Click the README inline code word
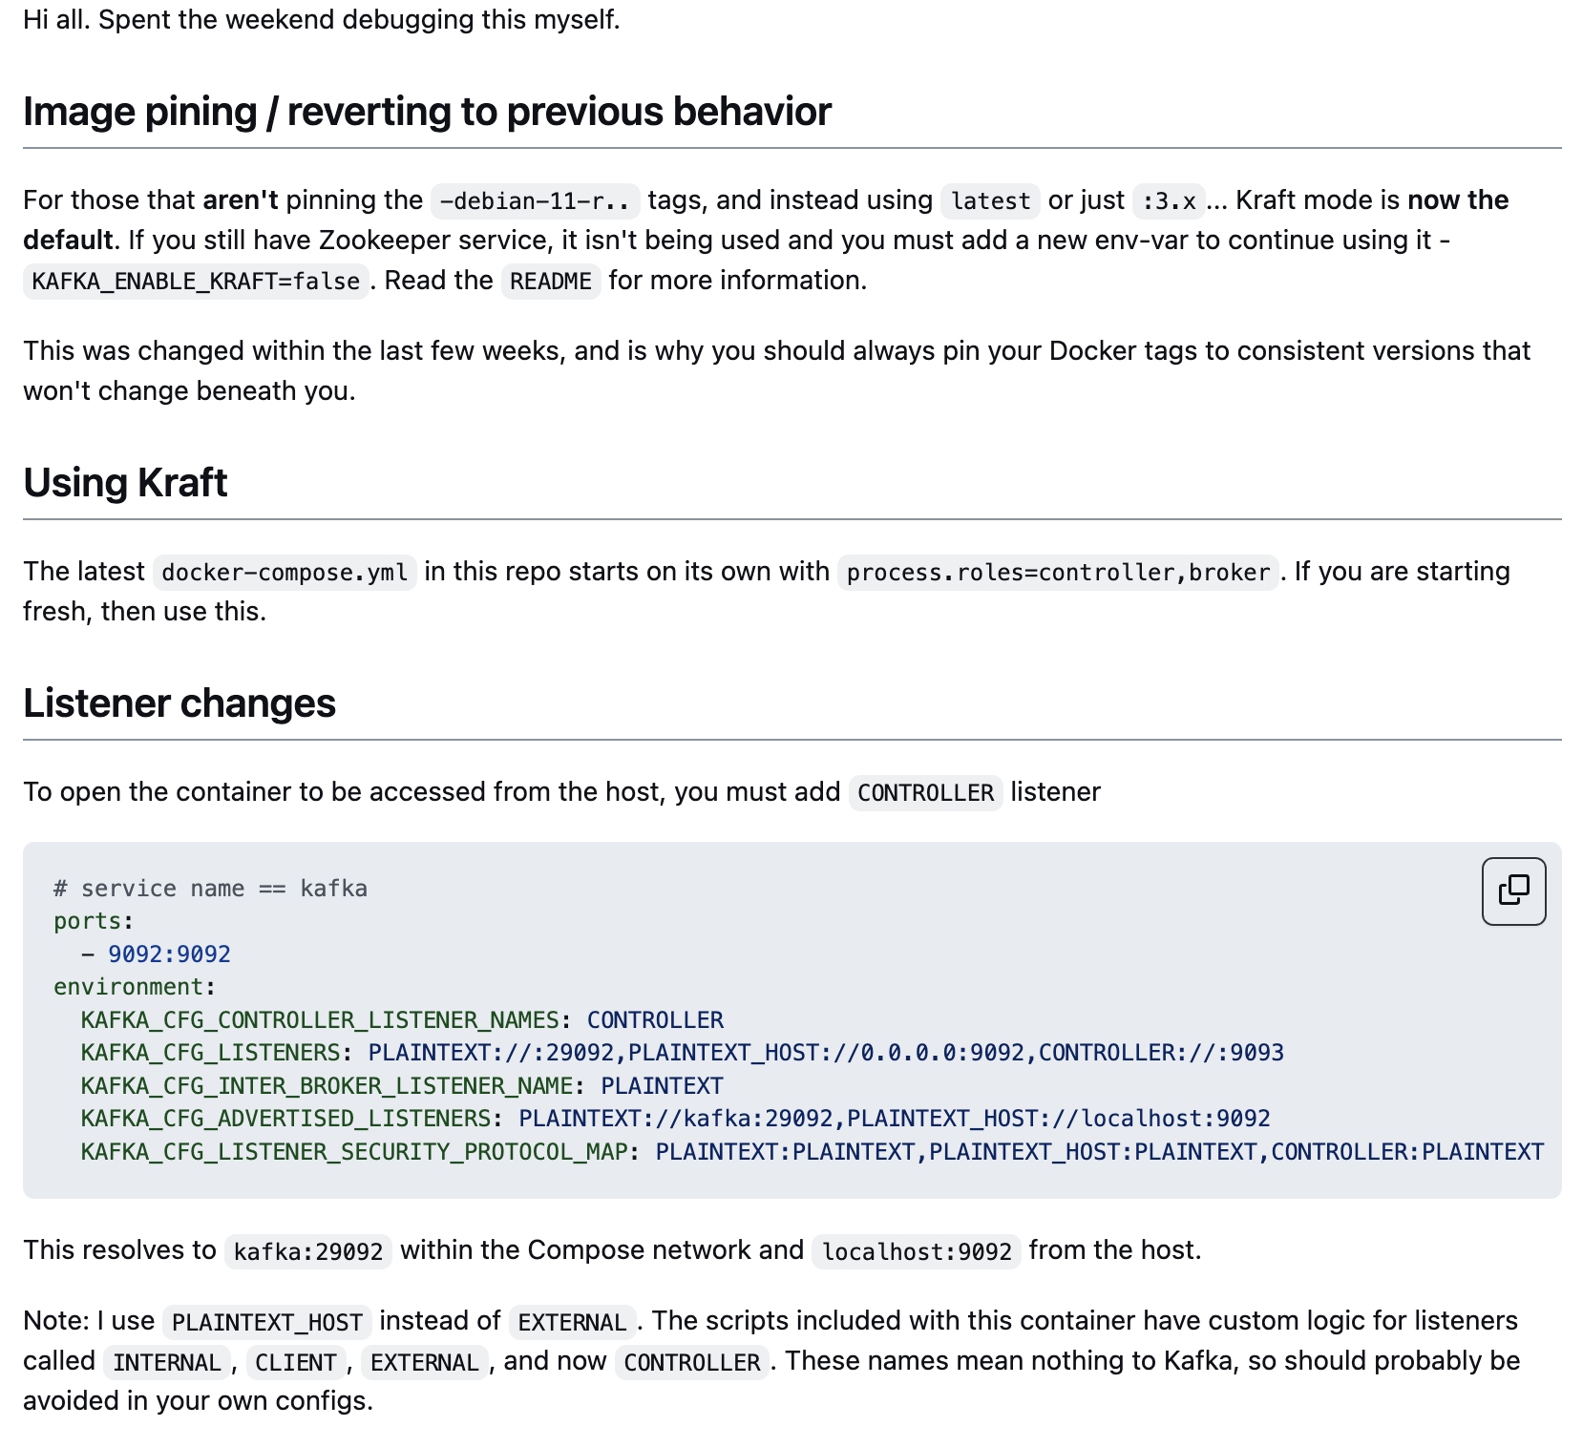 (551, 282)
